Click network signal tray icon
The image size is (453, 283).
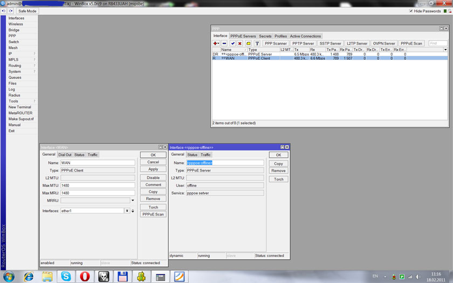click(410, 277)
